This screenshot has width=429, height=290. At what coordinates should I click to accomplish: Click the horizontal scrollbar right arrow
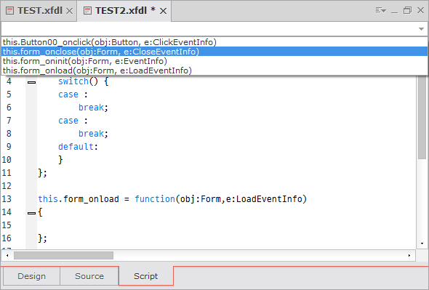point(409,256)
